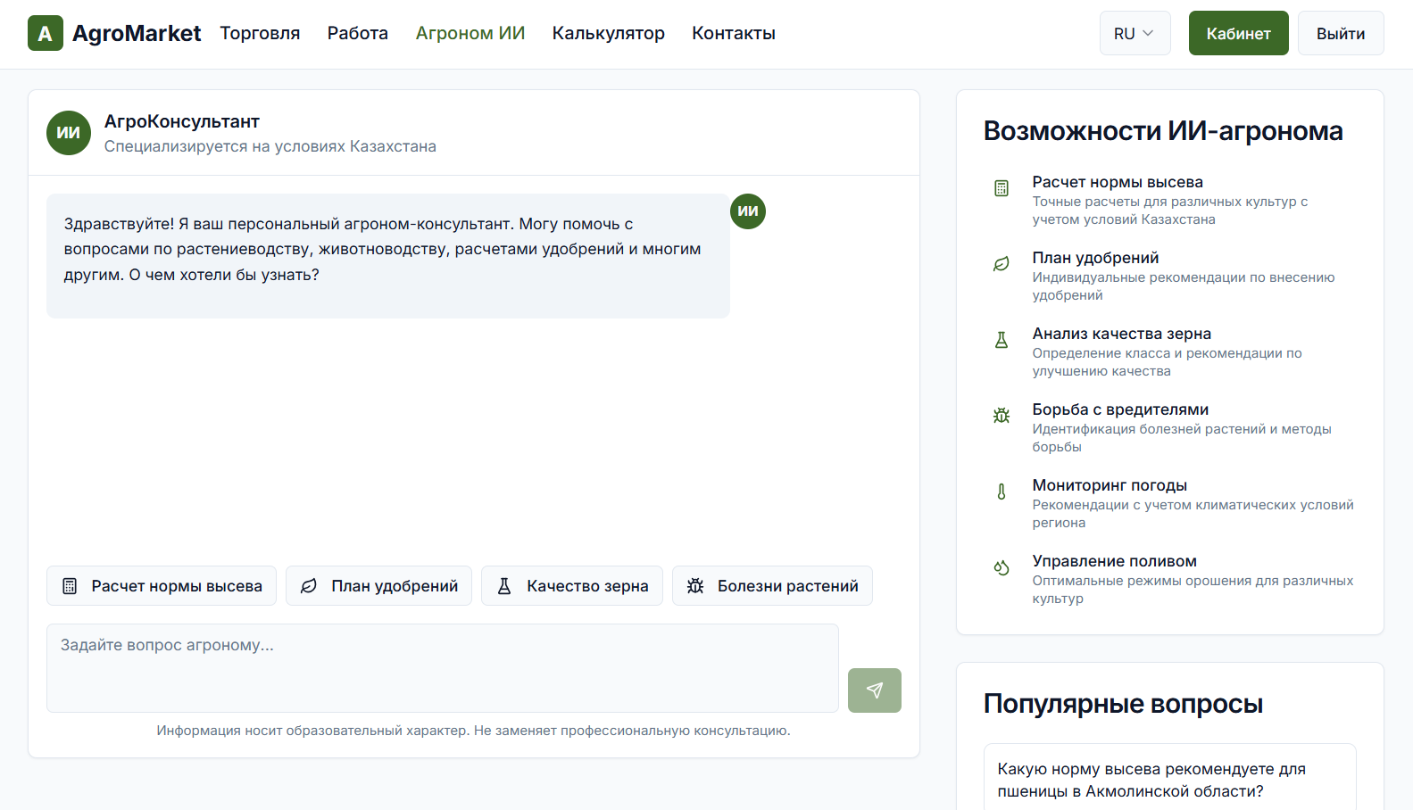Open the Торговля menu item

tap(260, 33)
